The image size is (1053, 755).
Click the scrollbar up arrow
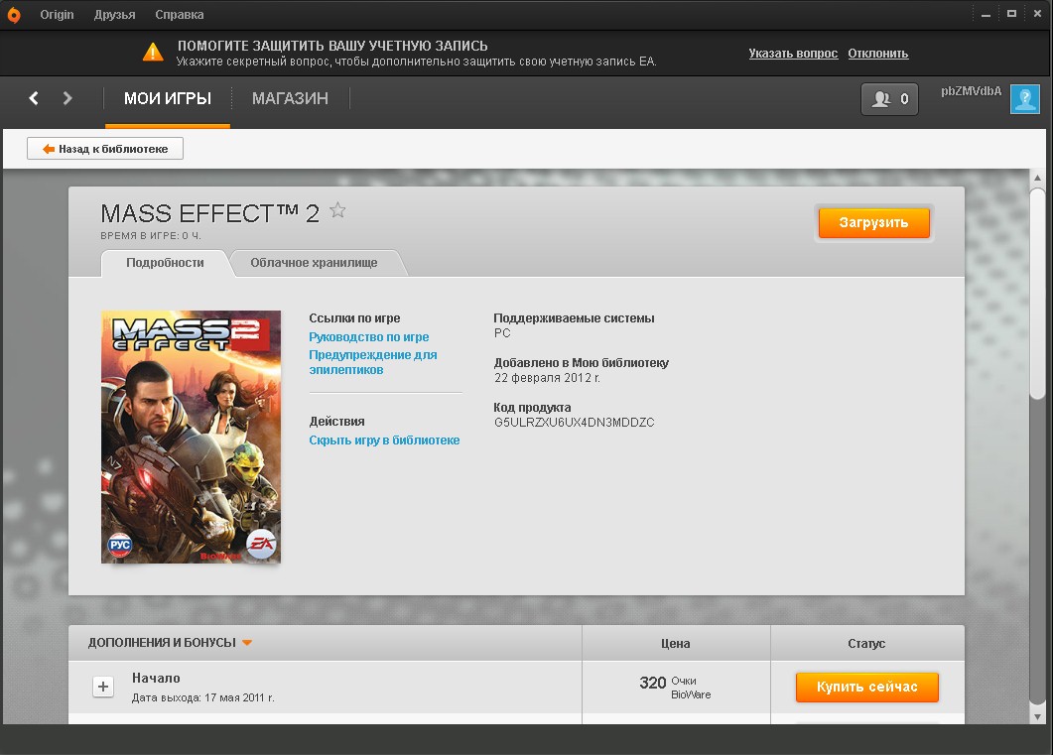(1037, 178)
